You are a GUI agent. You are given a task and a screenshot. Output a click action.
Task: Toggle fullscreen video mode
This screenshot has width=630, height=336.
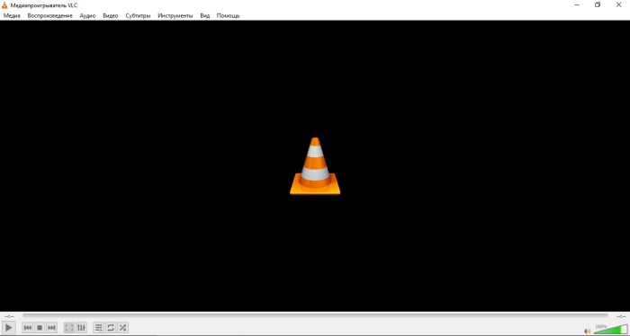coord(69,328)
